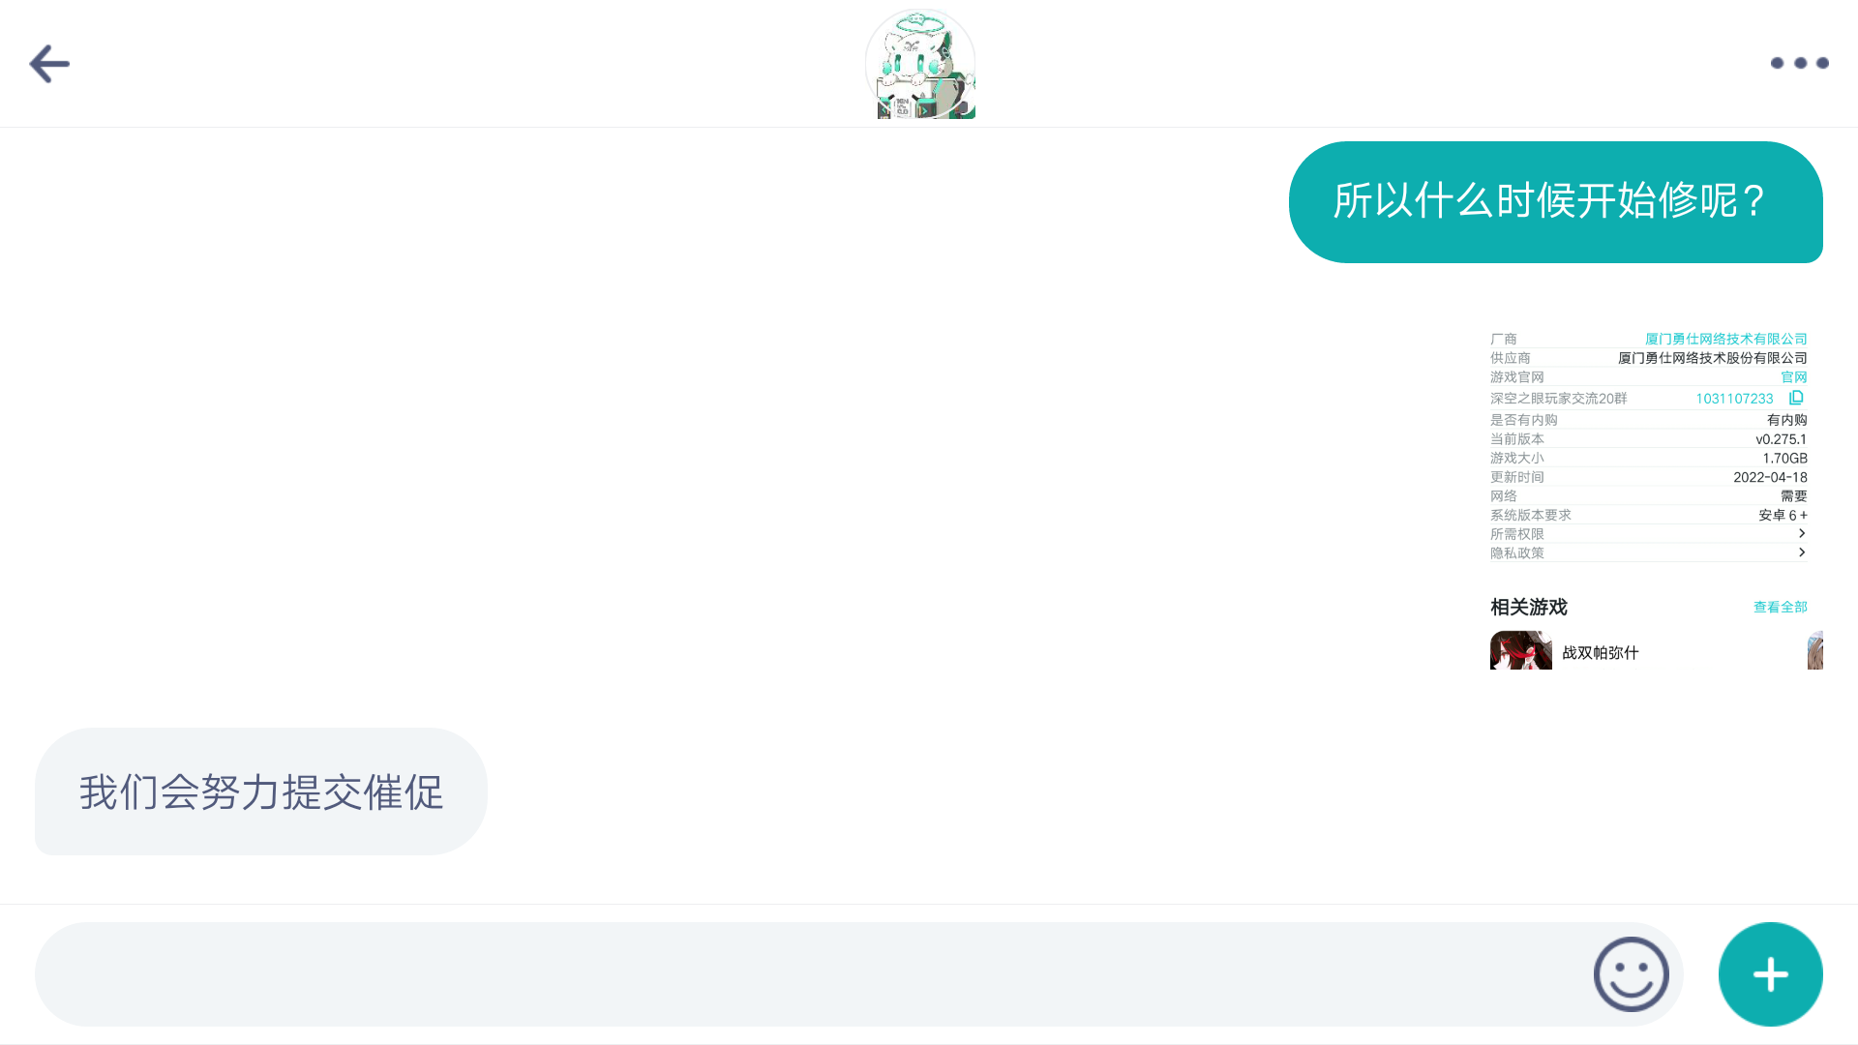1858x1045 pixels.
Task: Open the 官网 official website link
Action: pos(1793,377)
